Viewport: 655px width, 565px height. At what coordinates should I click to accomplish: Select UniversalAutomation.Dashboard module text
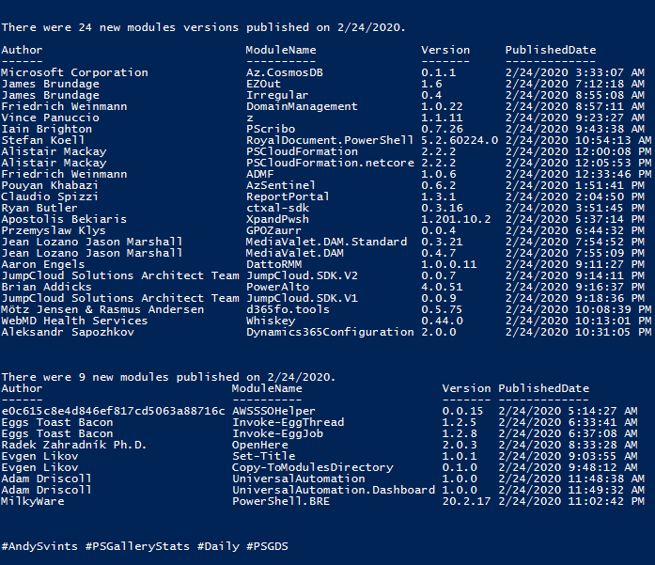334,490
